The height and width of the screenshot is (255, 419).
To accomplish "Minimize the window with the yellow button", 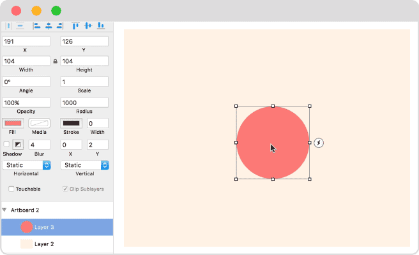I will [x=36, y=11].
